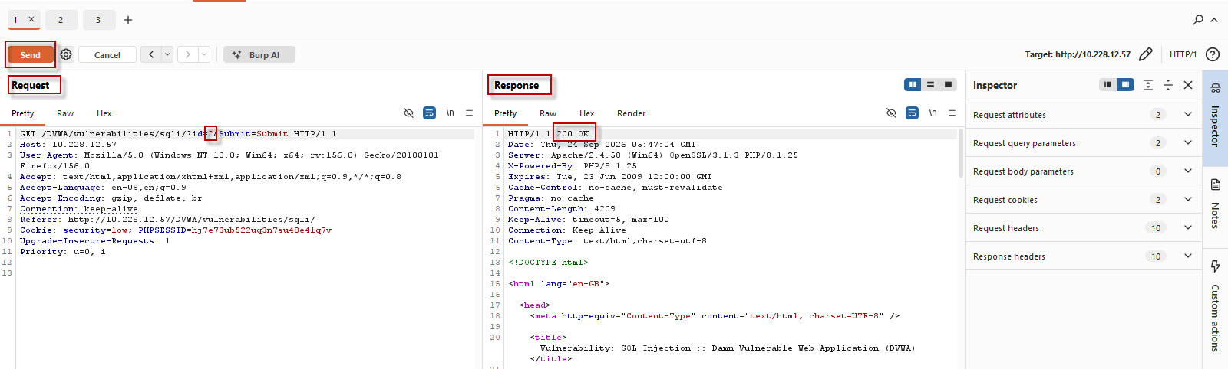Click the GET request line in editor
1228x369 pixels.
pos(178,133)
